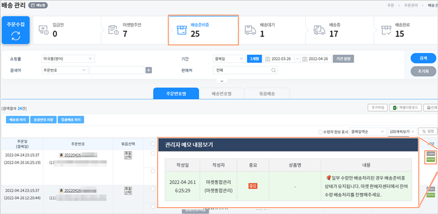Viewport: 438px width, 214px height.
Task: Open the 기간 dropdown showing 결제일
Action: pos(229,59)
